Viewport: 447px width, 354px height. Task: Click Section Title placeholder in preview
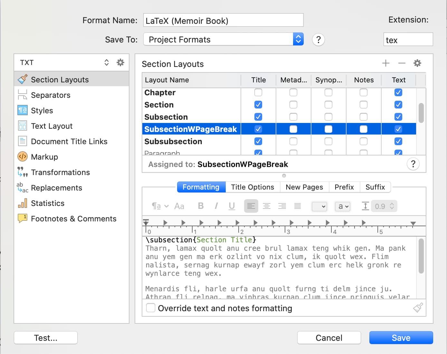(224, 240)
